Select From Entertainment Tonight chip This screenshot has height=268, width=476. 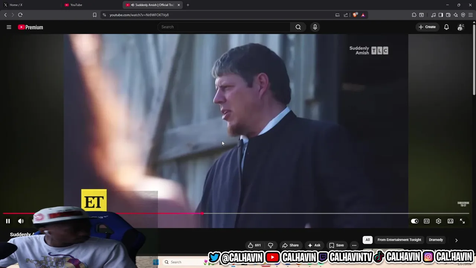coord(399,240)
